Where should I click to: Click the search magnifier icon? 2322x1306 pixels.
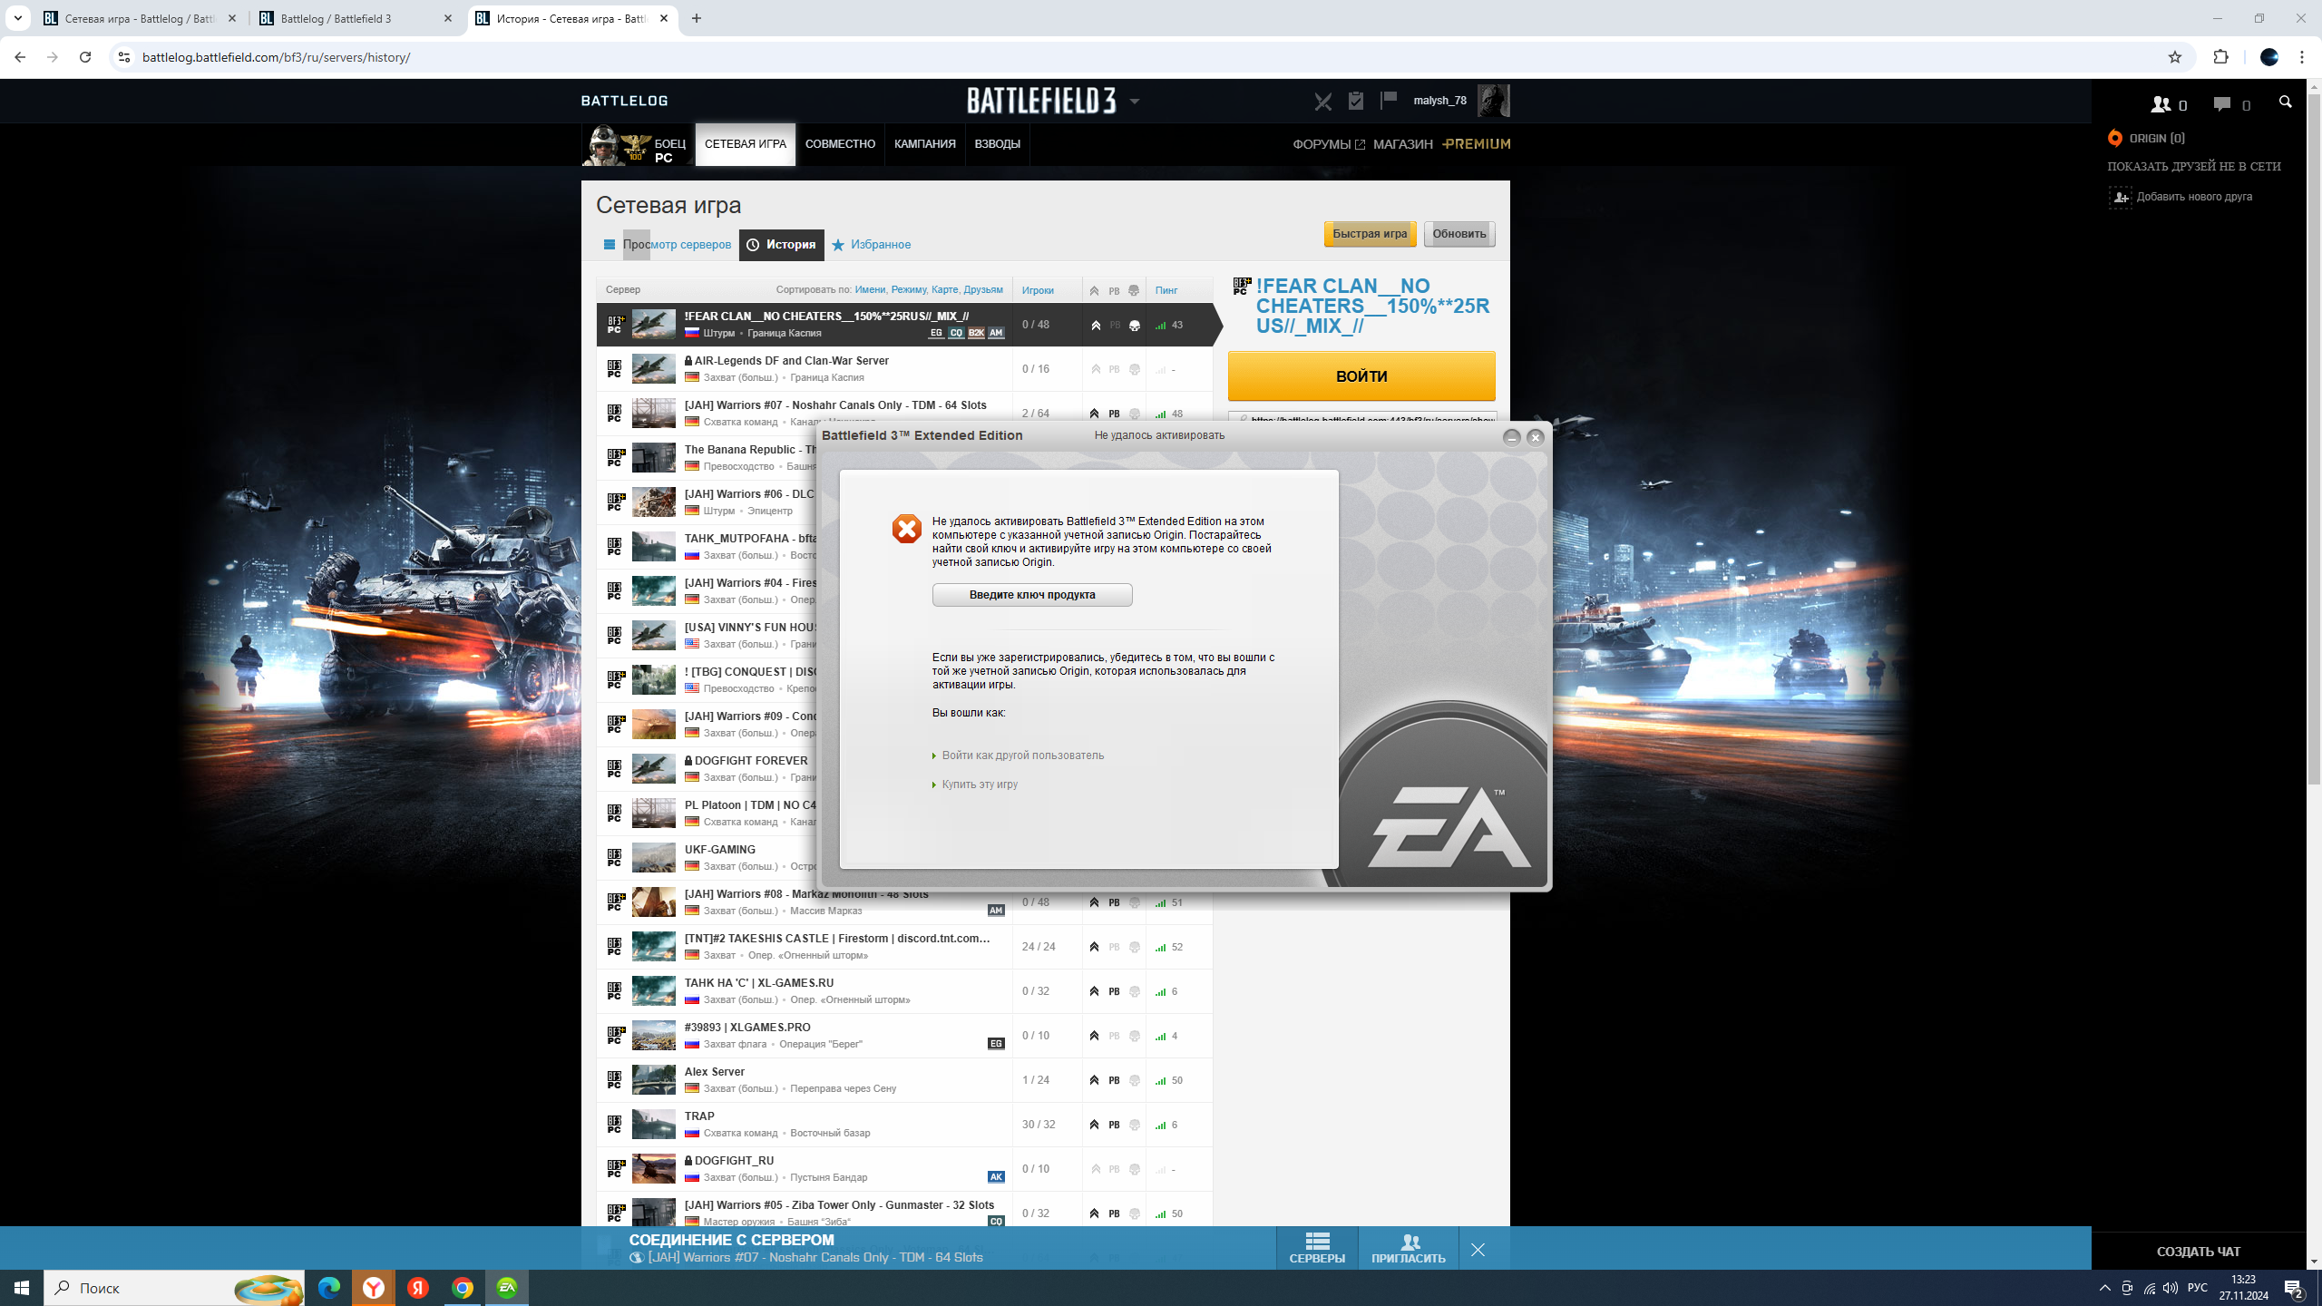click(2285, 102)
